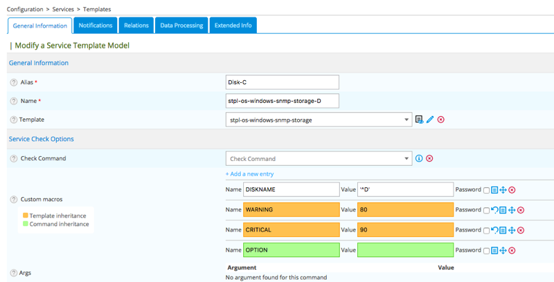554x282 pixels.
Task: Switch to the Notifications tab
Action: (96, 26)
